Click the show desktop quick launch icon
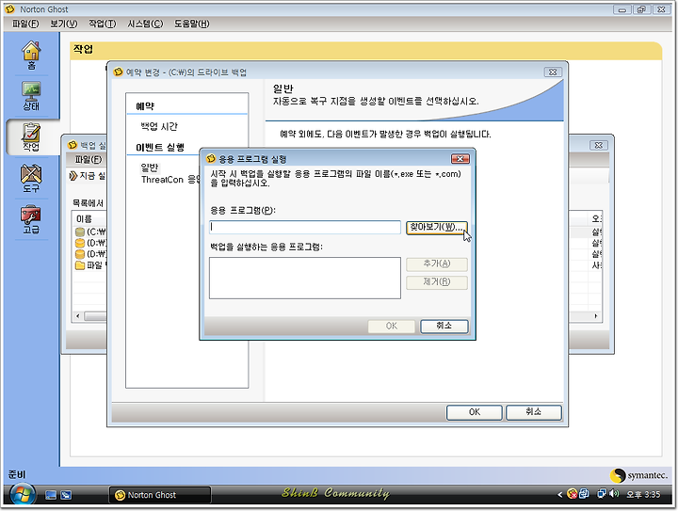Viewport: 678px width, 511px height. tap(51, 495)
